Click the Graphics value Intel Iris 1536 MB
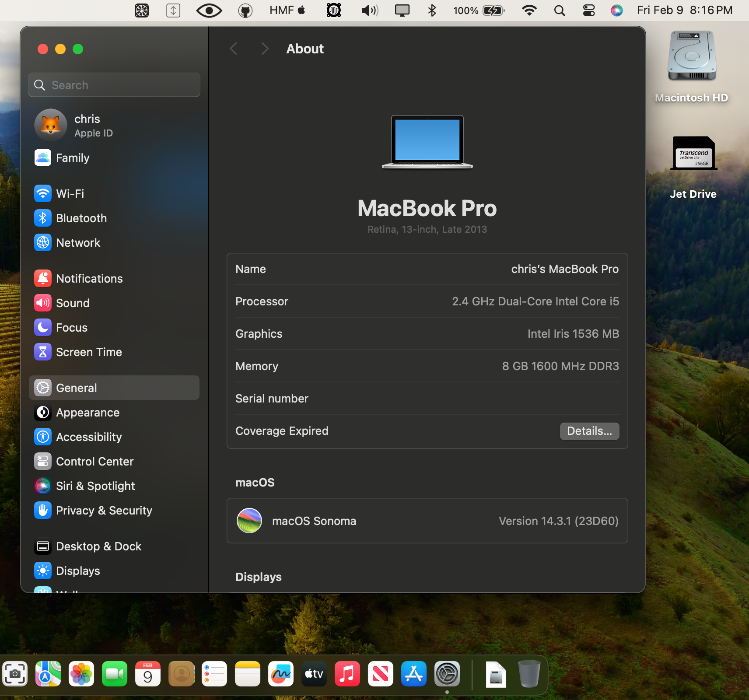Screen dimensions: 749x700 coord(573,334)
